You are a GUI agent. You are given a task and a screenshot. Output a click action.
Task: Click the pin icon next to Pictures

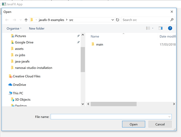click(x=78, y=36)
